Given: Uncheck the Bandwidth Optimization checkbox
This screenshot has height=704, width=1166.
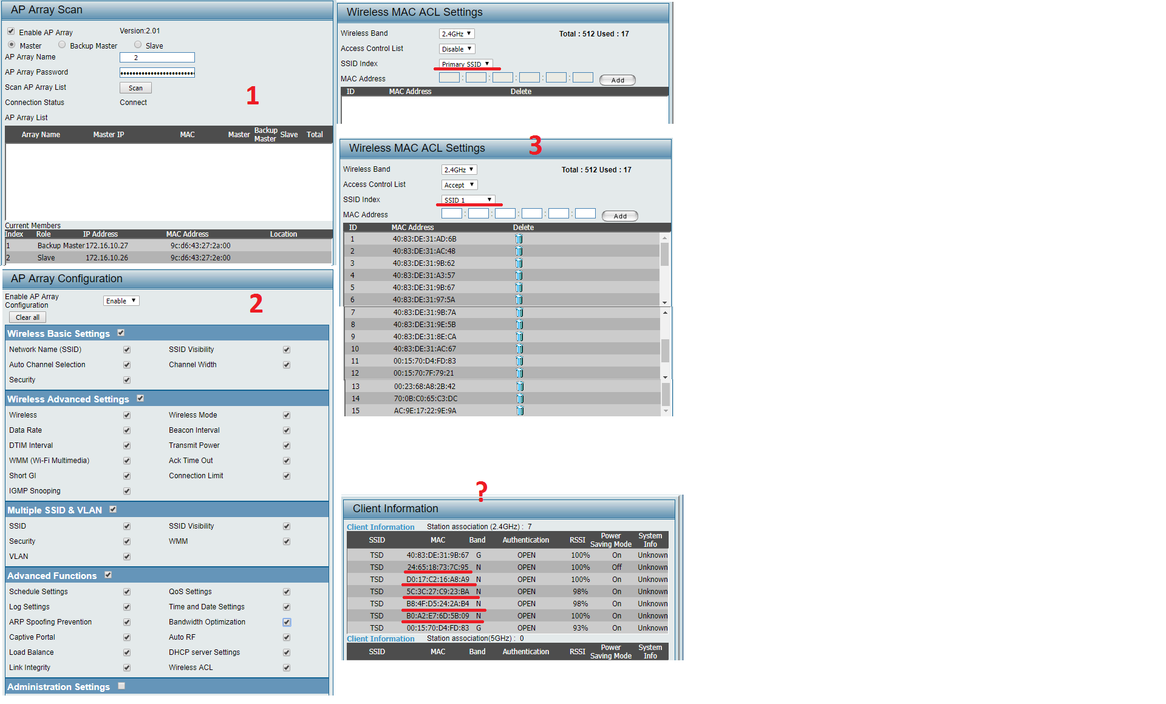Looking at the screenshot, I should point(287,622).
